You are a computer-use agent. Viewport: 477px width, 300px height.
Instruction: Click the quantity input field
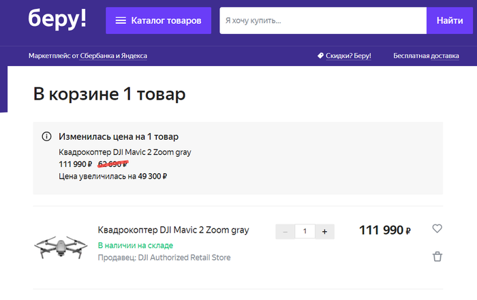[x=305, y=231]
